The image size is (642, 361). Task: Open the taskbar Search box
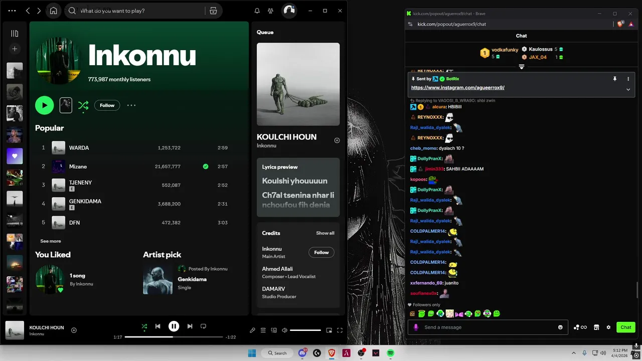[277, 353]
